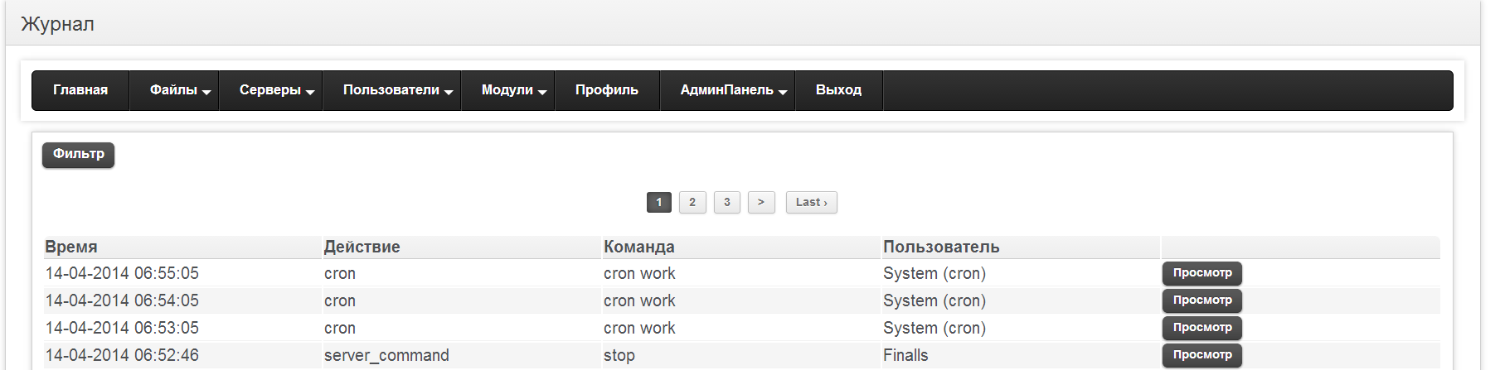
Task: Open the Главная menu item
Action: click(x=80, y=90)
